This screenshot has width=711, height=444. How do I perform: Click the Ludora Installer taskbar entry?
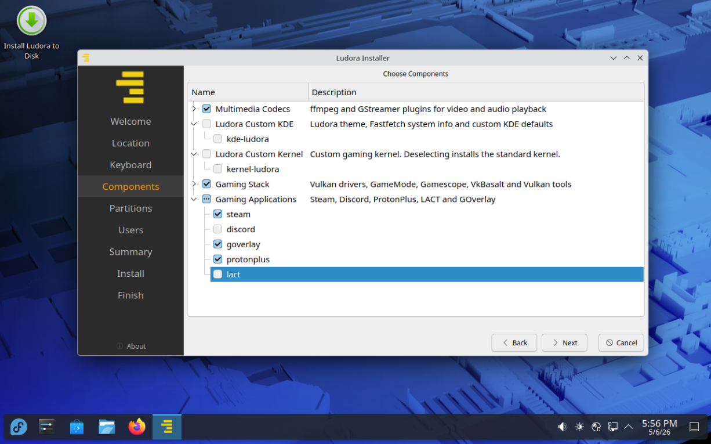(167, 427)
